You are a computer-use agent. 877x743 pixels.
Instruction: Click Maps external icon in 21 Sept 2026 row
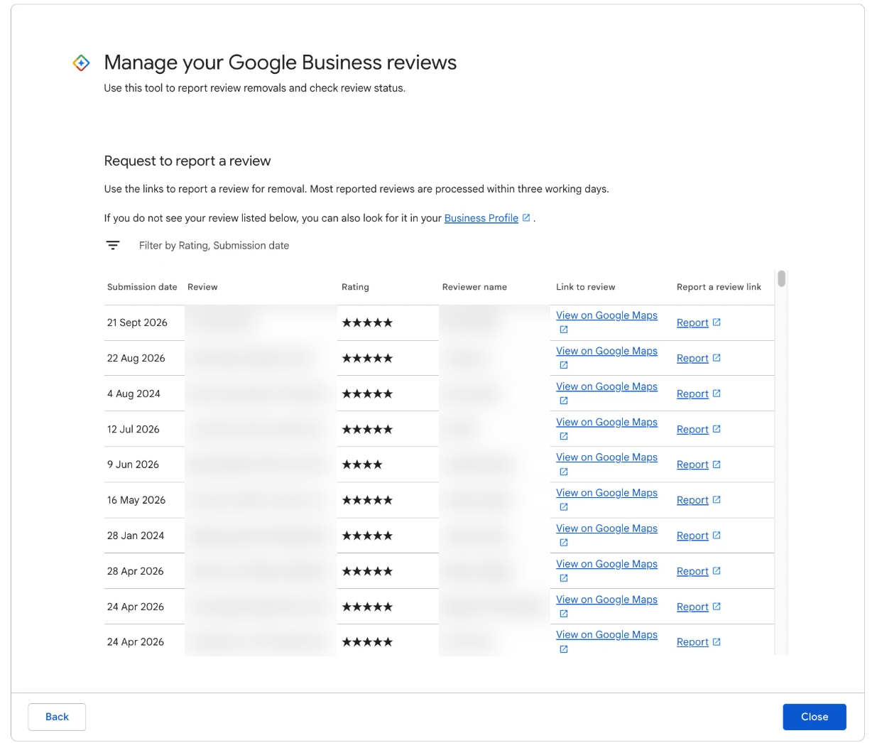[x=564, y=330]
